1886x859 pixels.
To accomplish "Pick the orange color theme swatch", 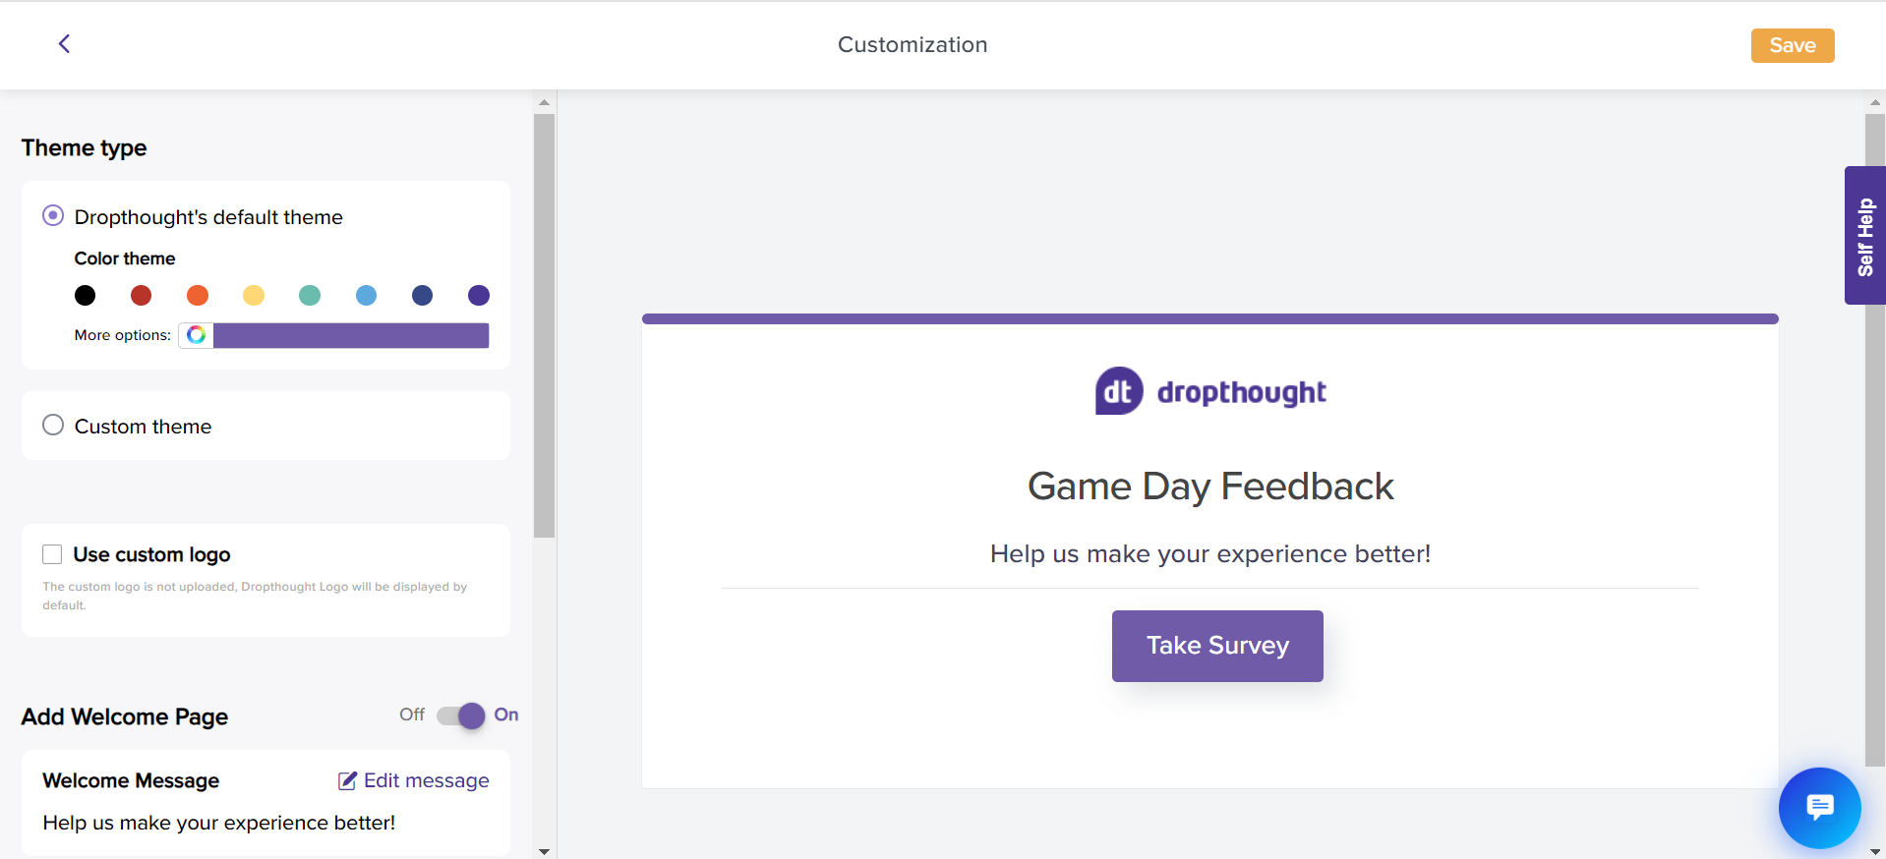I will pyautogui.click(x=198, y=296).
